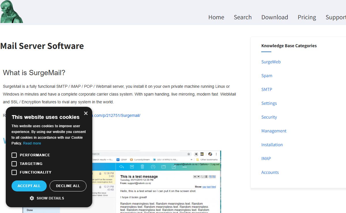Open the Support nav item
Image resolution: width=346 pixels, height=213 pixels.
[x=336, y=17]
